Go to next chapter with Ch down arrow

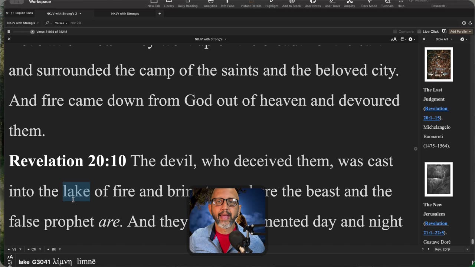tap(40, 249)
